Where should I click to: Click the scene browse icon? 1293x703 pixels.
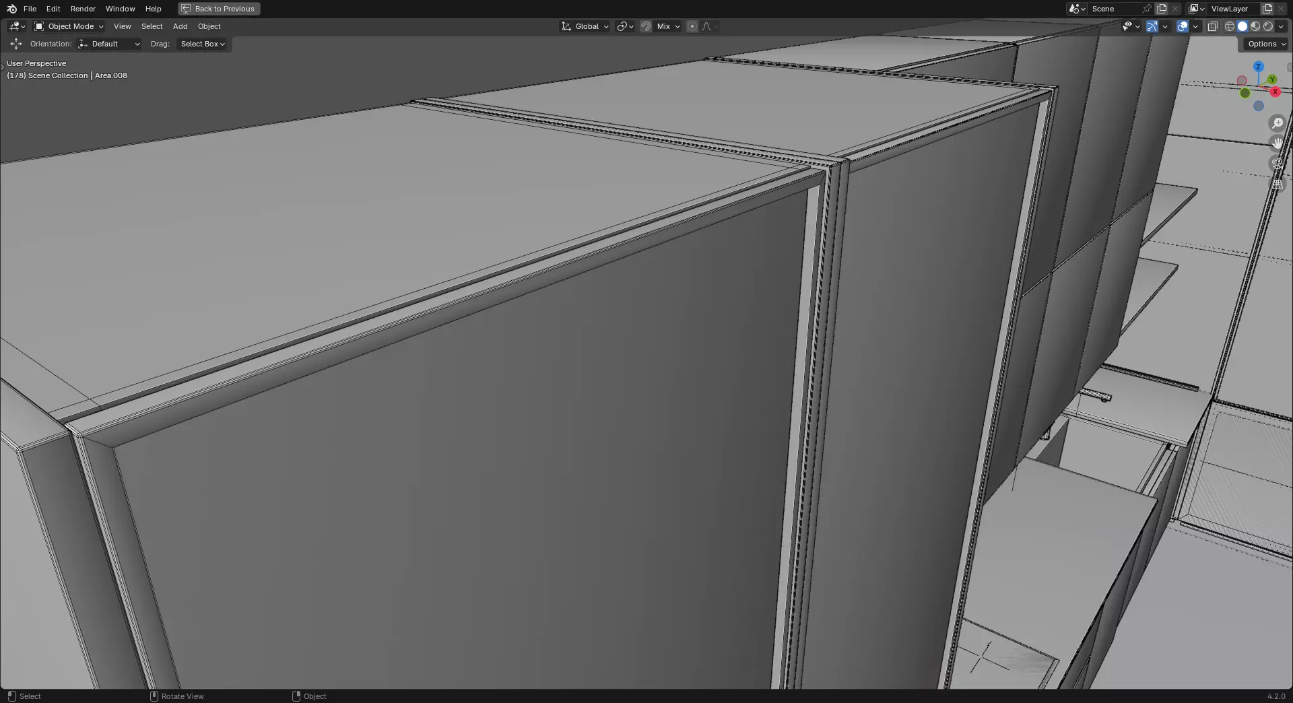pos(1077,9)
